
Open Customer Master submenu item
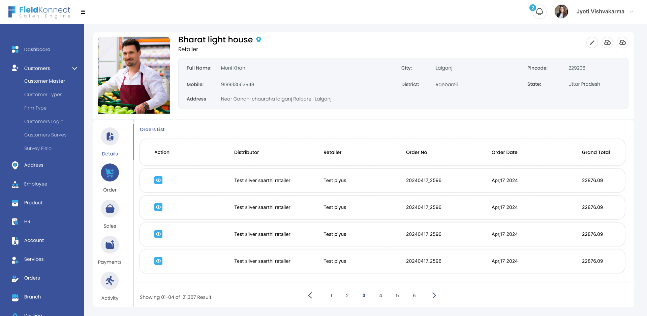(44, 81)
